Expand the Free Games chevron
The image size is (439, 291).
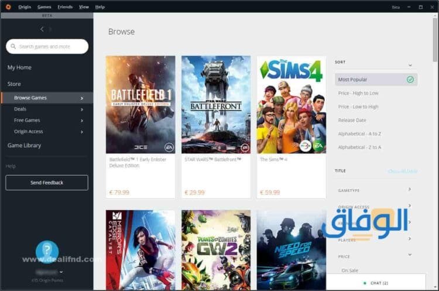pos(82,121)
